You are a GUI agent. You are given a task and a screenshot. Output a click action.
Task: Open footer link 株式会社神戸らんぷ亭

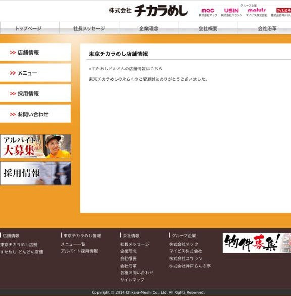190,266
